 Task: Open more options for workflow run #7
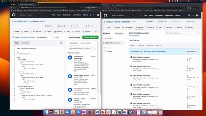[x=197, y=68]
